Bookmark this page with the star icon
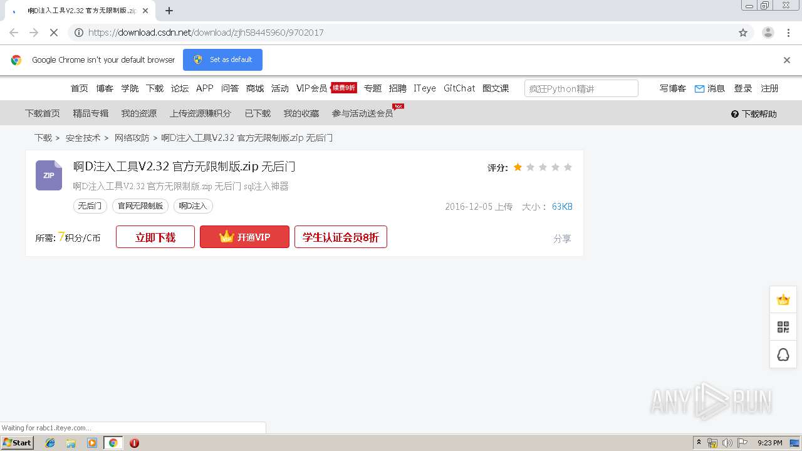The width and height of the screenshot is (802, 451). [743, 33]
